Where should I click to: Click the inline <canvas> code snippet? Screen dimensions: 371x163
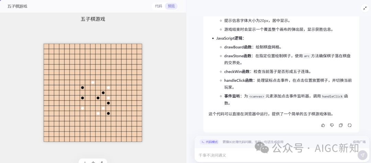(257, 96)
